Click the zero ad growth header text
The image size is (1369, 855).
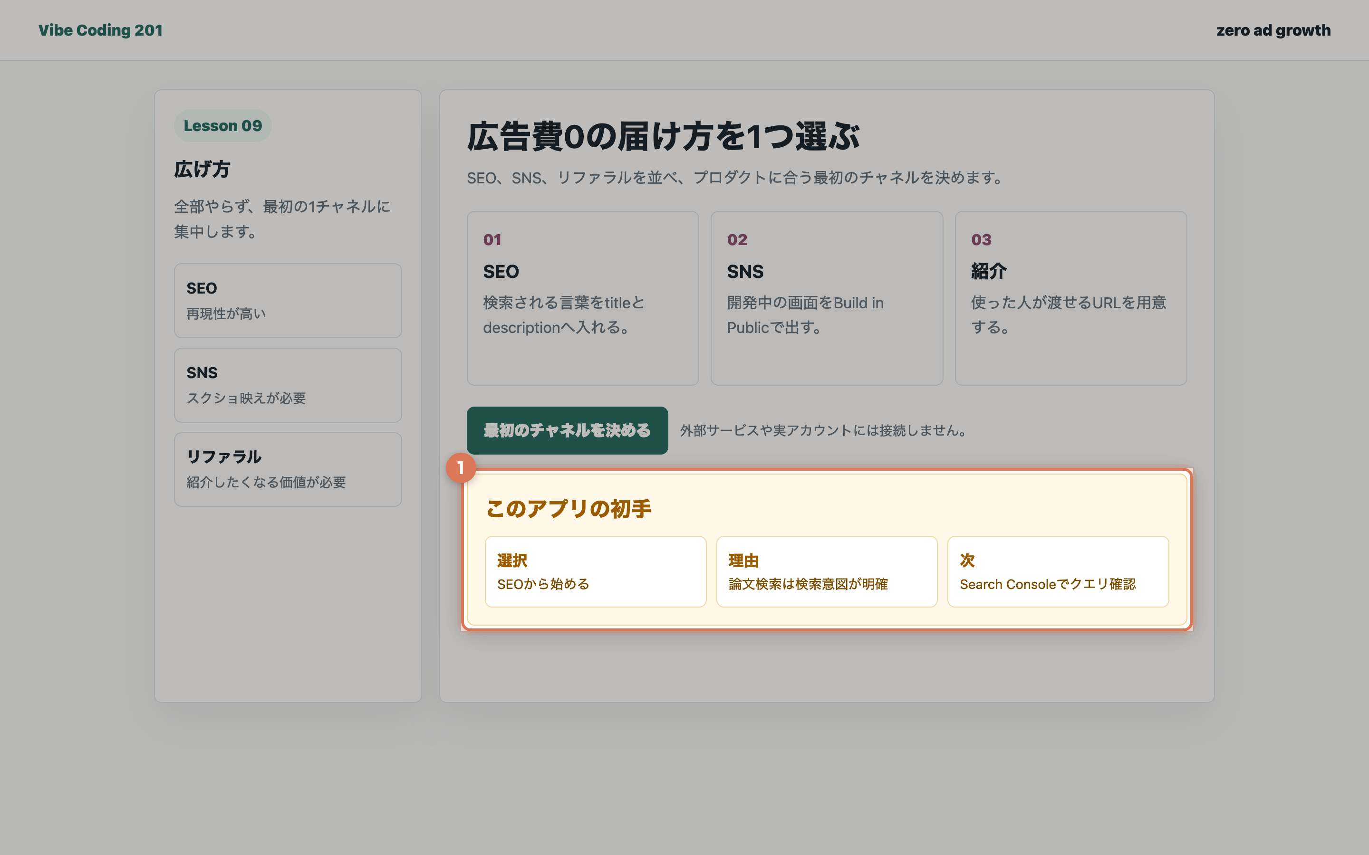1273,30
